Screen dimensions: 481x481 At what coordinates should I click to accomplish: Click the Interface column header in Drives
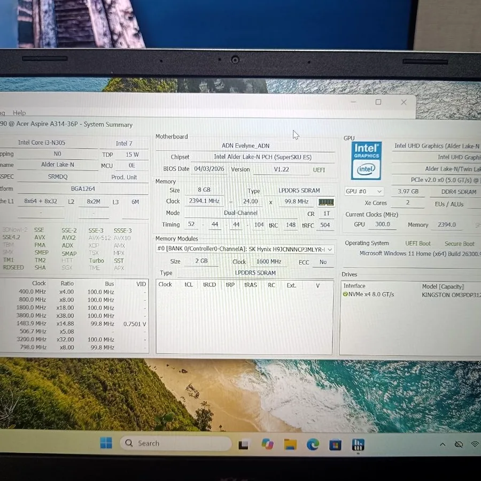[x=354, y=286]
